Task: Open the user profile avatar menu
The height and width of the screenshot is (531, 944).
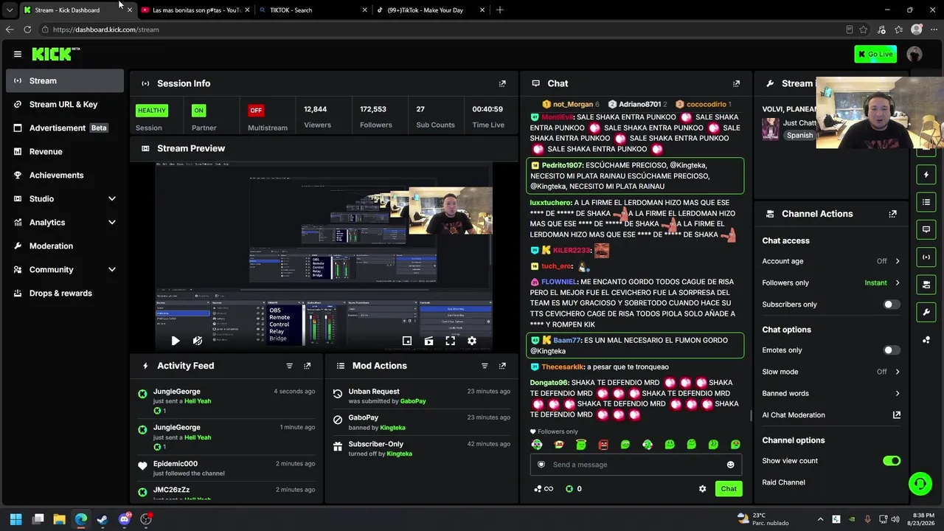Action: pyautogui.click(x=914, y=54)
